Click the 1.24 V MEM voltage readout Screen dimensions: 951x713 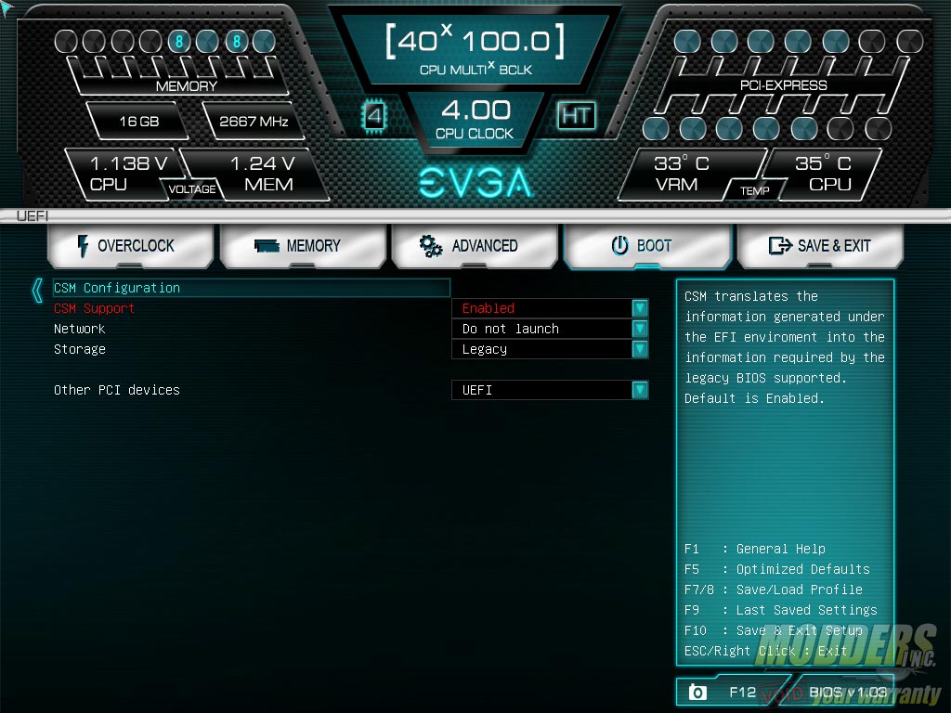[263, 174]
